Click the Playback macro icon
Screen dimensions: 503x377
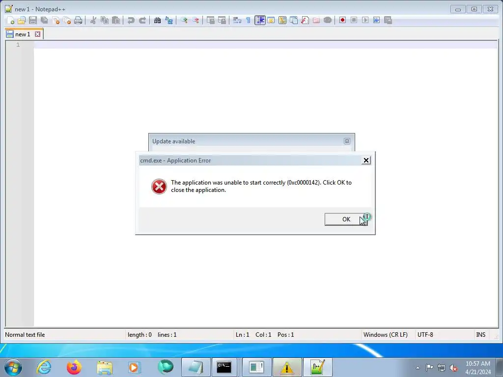(x=365, y=20)
